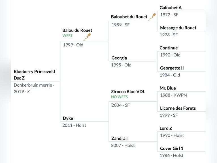
Task: Open Georgette II entry
Action: 172,68
